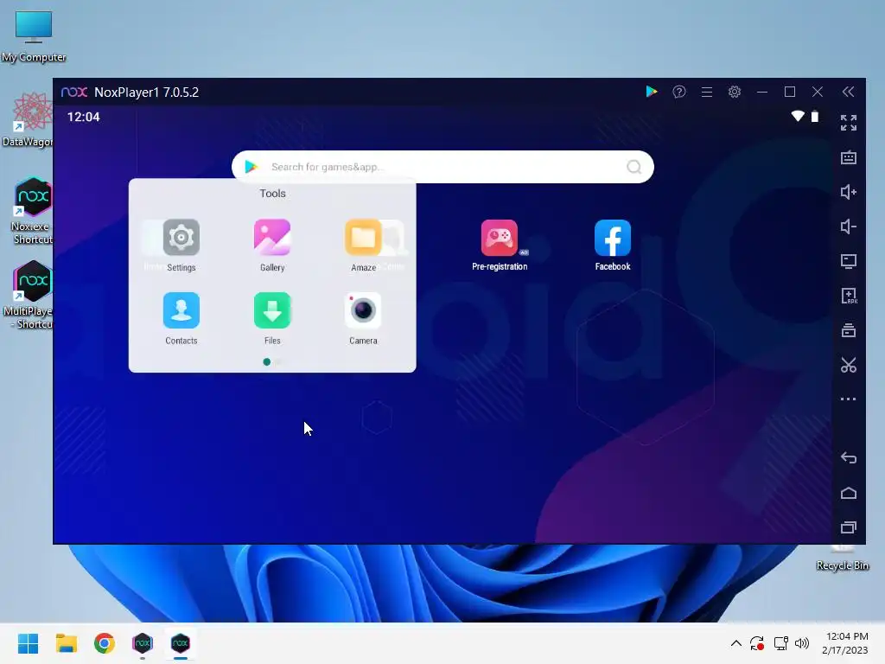The height and width of the screenshot is (664, 885).
Task: Click the Google Play icon in search bar
Action: point(251,167)
